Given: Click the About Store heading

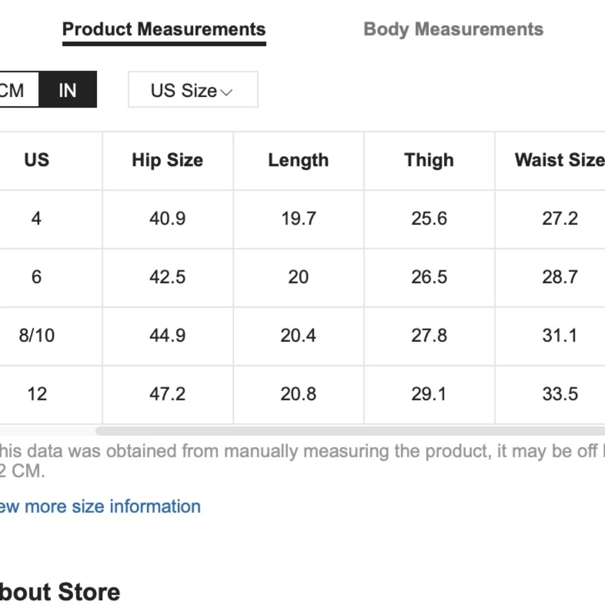Looking at the screenshot, I should (x=60, y=592).
